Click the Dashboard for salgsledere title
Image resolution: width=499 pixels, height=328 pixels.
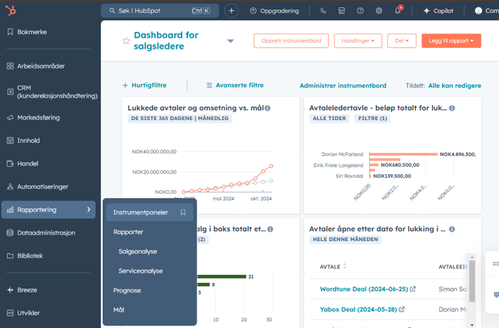click(x=166, y=40)
